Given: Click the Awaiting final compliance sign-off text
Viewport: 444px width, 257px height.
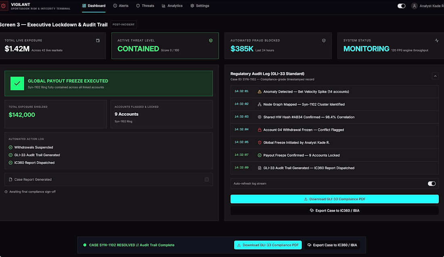Looking at the screenshot, I should (32, 192).
